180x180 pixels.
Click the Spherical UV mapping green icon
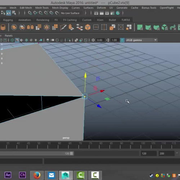[157, 27]
